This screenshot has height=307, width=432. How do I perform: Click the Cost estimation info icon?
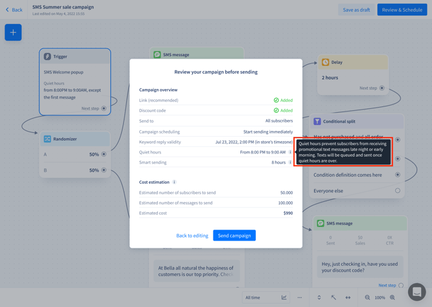point(174,182)
